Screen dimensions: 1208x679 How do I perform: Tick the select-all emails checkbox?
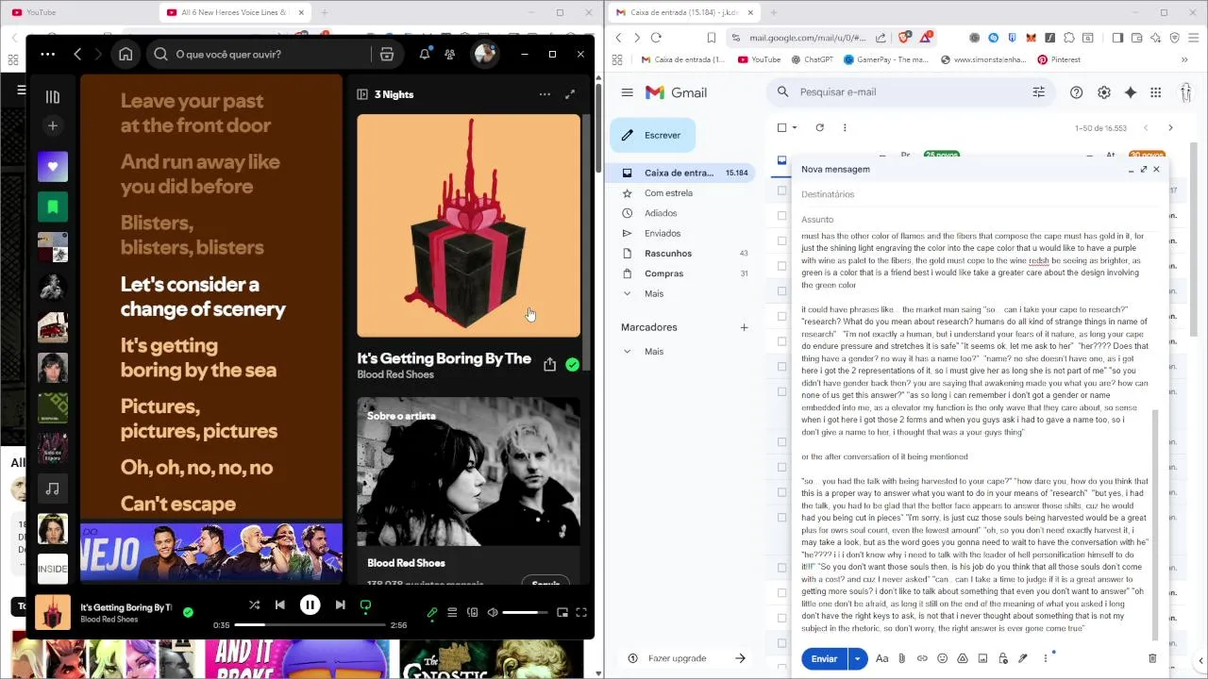781,127
